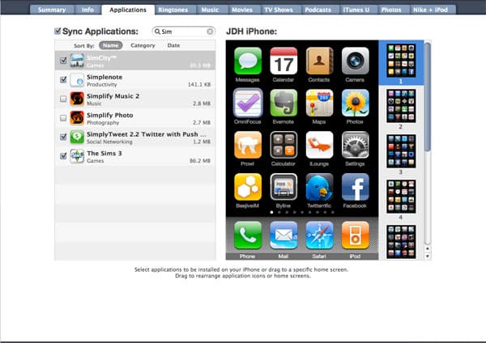Select the Simplify Photo row name

[109, 115]
